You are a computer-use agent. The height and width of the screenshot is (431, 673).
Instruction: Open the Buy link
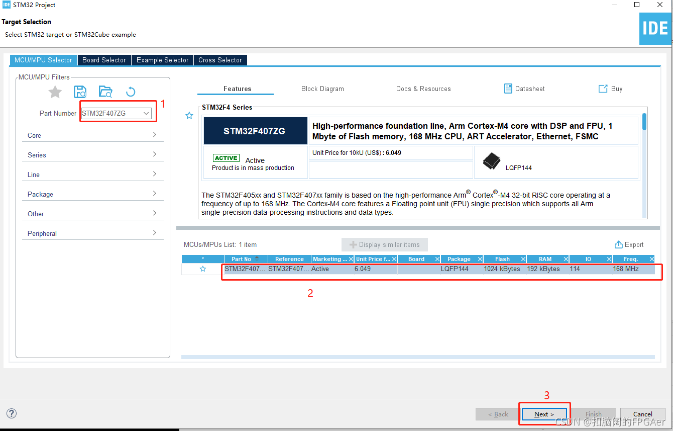click(610, 89)
